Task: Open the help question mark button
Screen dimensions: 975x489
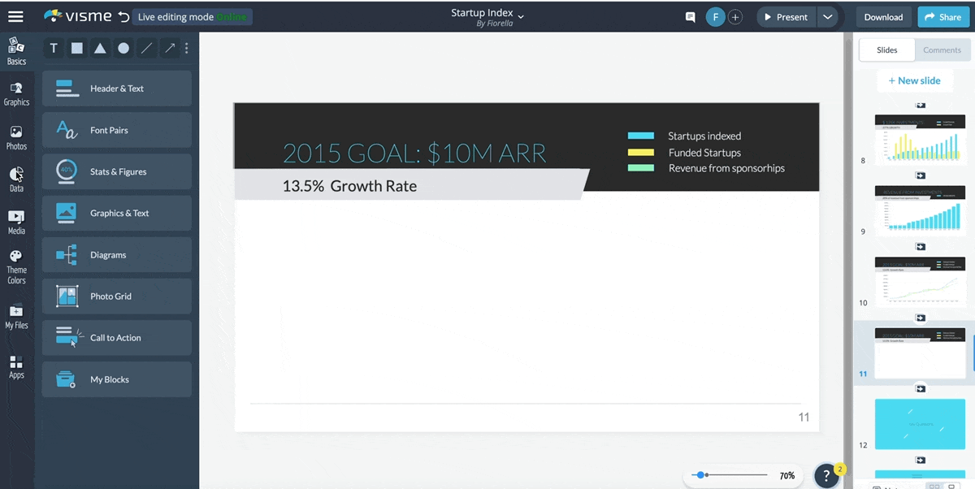Action: (826, 475)
